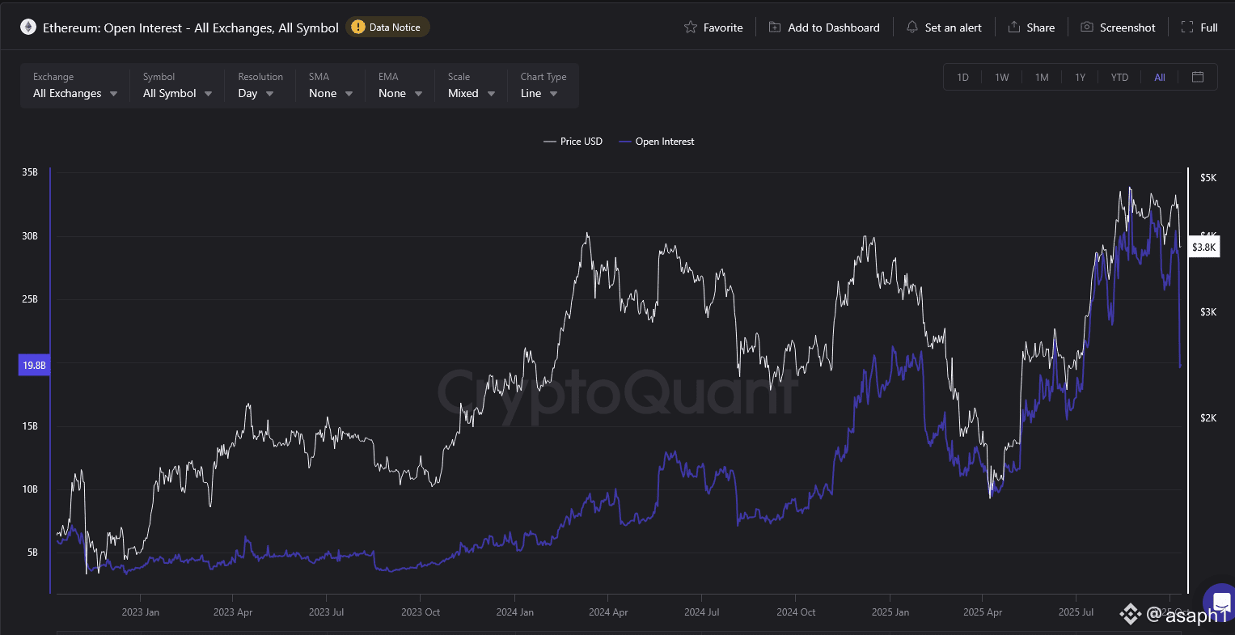Click the 19.8B open interest axis marker
The width and height of the screenshot is (1235, 635).
[x=34, y=366]
